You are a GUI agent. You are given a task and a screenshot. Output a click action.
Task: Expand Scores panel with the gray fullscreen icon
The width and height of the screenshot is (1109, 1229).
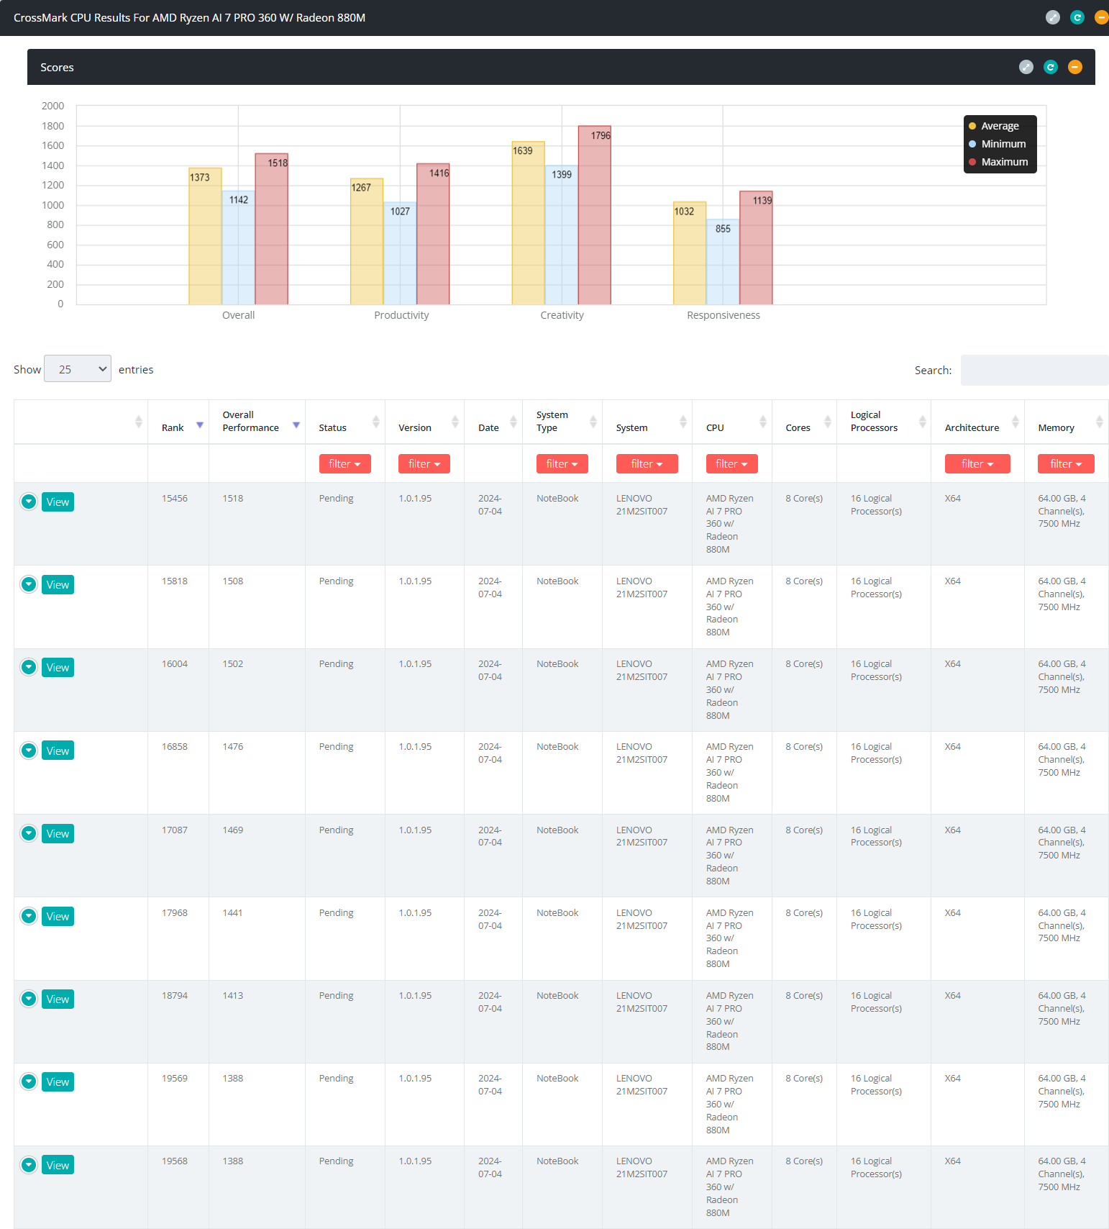[1026, 67]
